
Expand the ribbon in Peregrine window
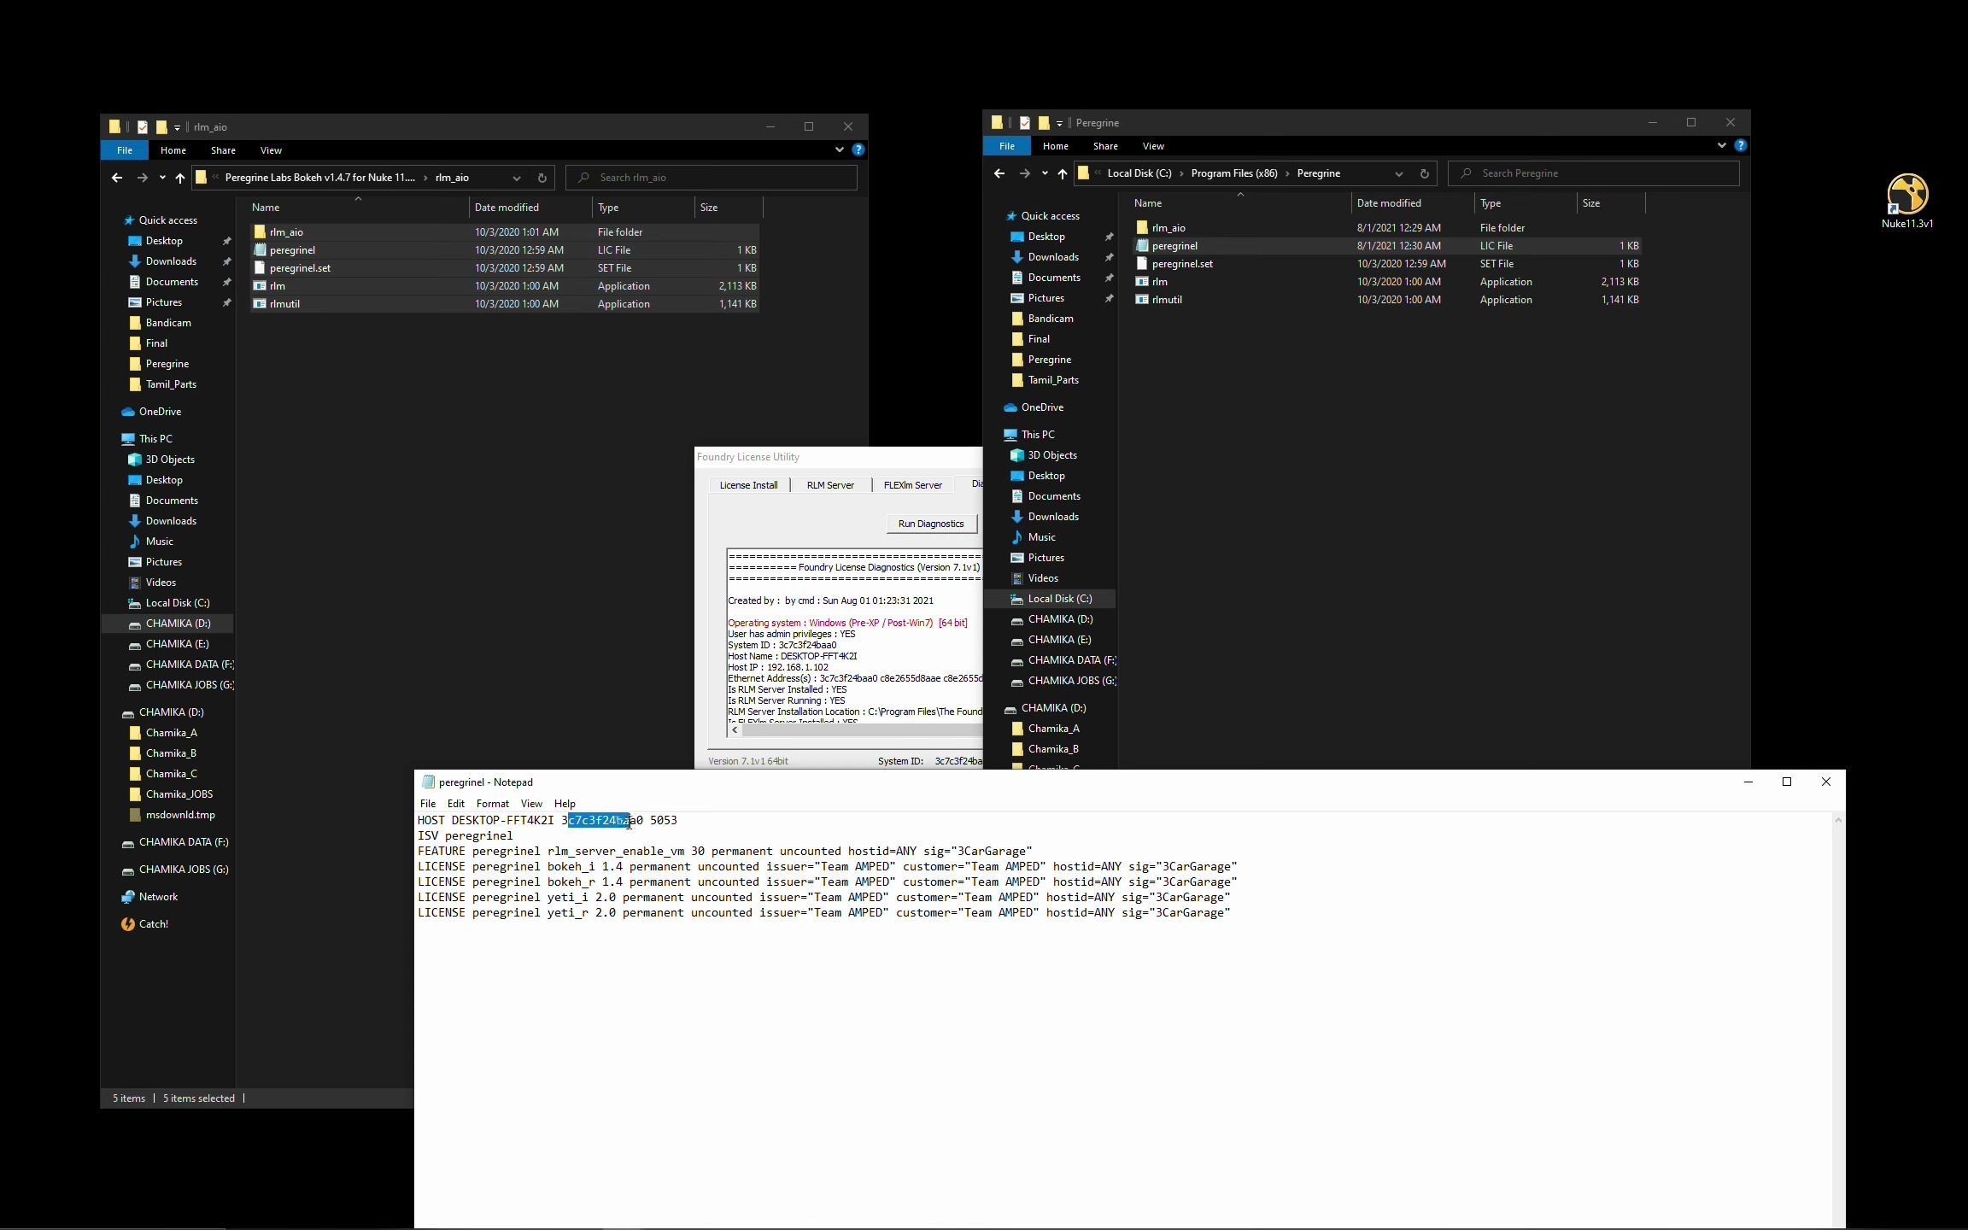pyautogui.click(x=1721, y=145)
